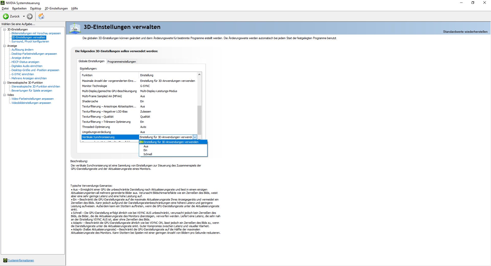
Task: Click the 3D-Einstellungen verwalten header icon
Action: [x=75, y=28]
